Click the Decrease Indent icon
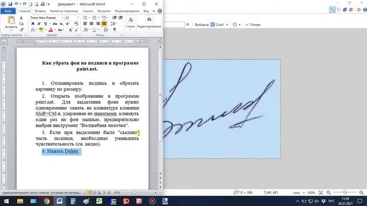This screenshot has height=206, width=367. 115,18
